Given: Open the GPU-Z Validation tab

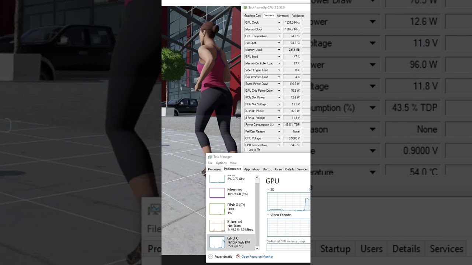Looking at the screenshot, I should pyautogui.click(x=298, y=15).
